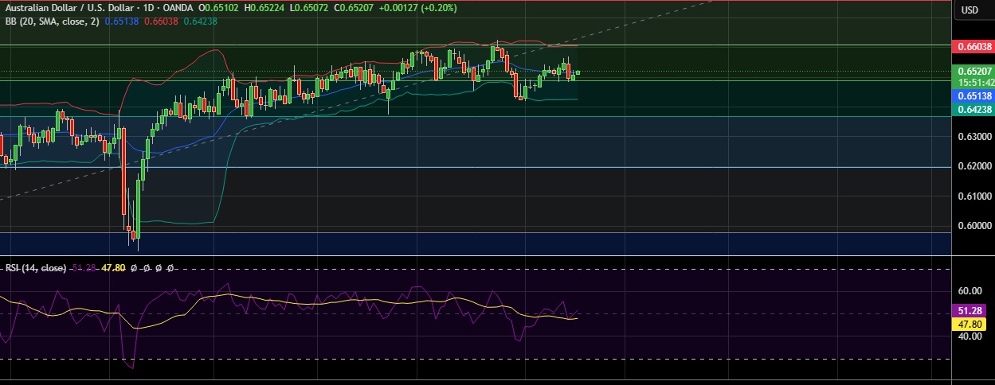The width and height of the screenshot is (995, 385).
Task: Click the teal 0.64238 price axis label
Action: [x=973, y=110]
